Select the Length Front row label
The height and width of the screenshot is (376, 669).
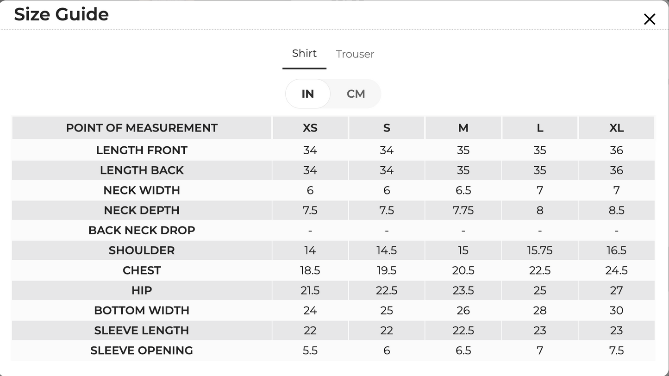[142, 150]
